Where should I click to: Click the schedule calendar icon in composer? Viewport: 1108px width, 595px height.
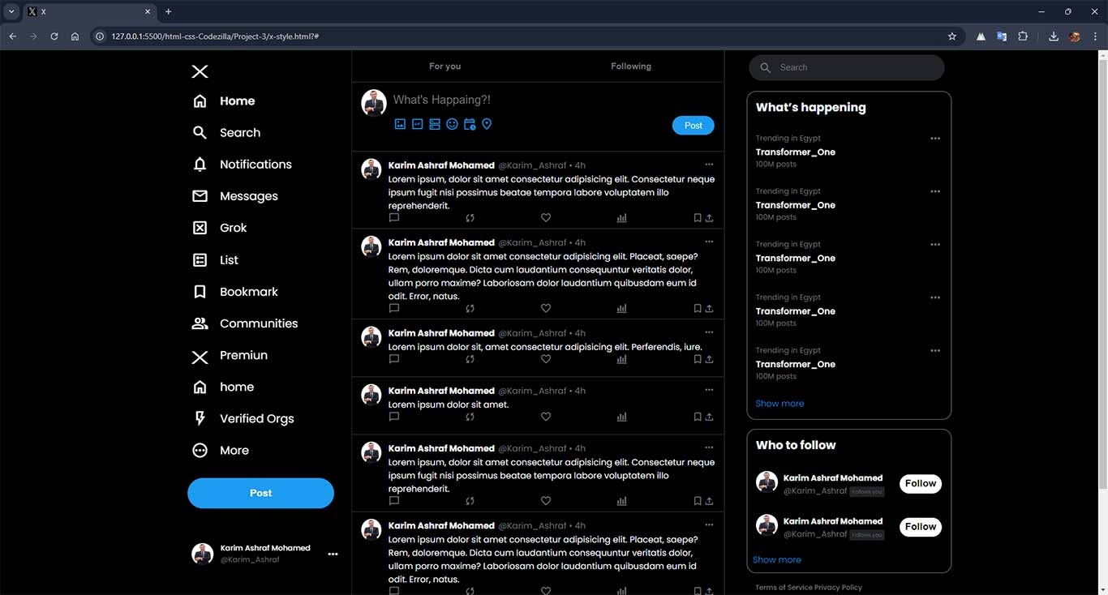coord(470,124)
